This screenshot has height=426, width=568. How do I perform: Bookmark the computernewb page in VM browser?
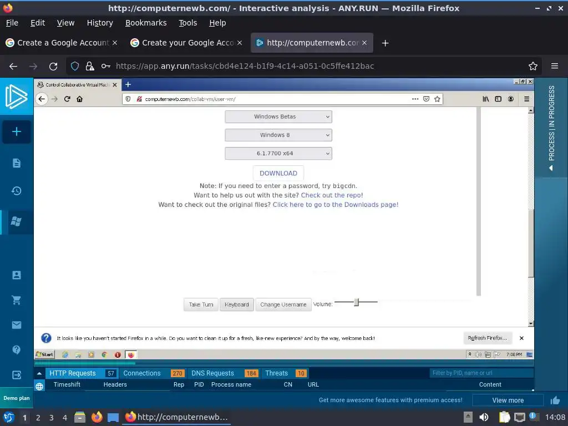(x=437, y=99)
